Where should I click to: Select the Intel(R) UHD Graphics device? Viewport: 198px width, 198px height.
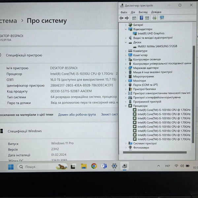tap(151, 33)
